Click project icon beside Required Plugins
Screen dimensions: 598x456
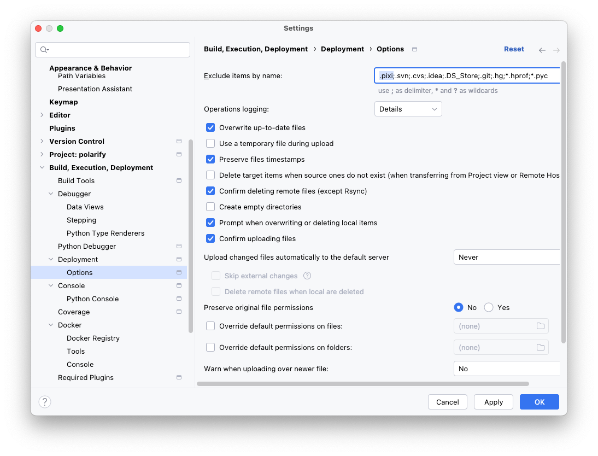click(179, 377)
